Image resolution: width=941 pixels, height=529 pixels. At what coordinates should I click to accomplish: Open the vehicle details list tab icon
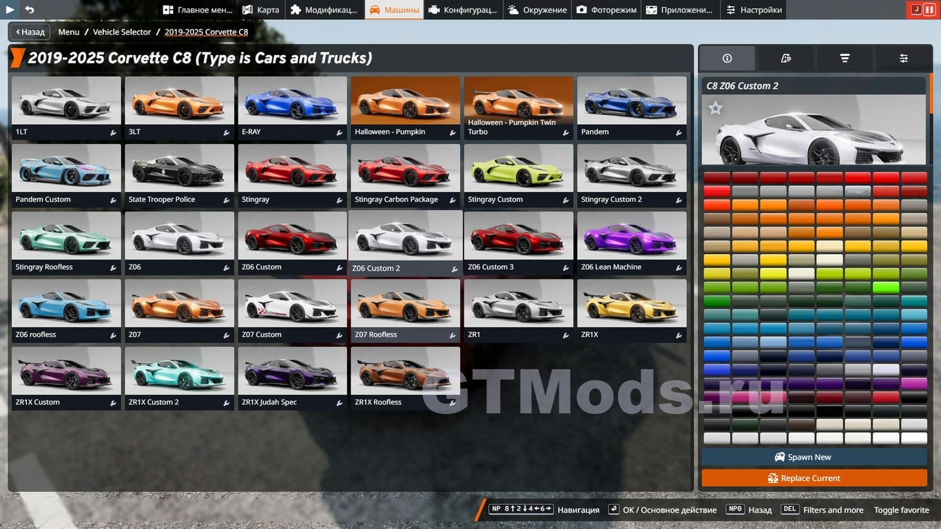click(786, 59)
